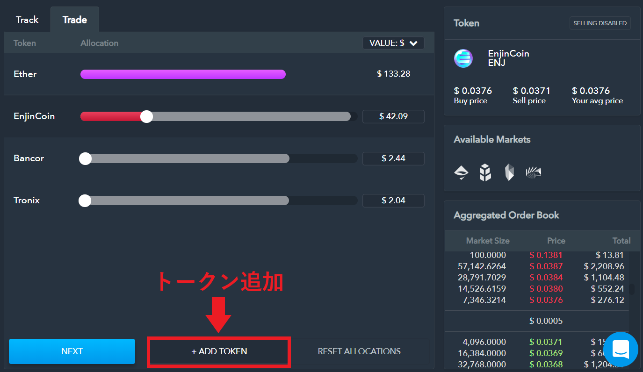Click the EnjinCoin ENJ token logo
This screenshot has width=643, height=372.
[x=463, y=58]
